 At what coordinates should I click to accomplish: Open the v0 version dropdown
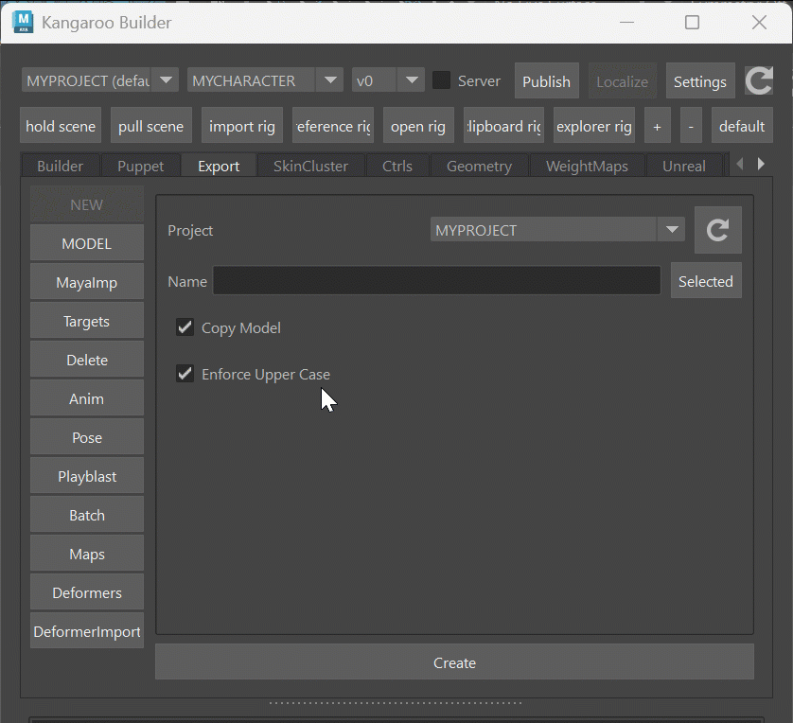(388, 80)
